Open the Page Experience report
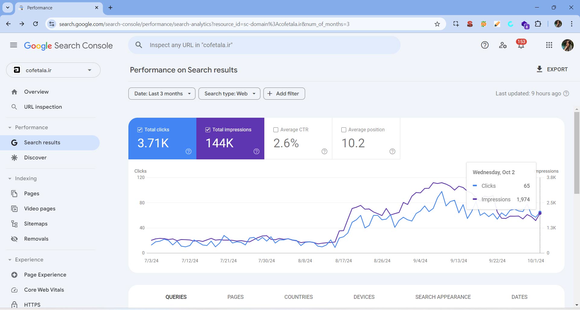Image resolution: width=580 pixels, height=310 pixels. [45, 275]
